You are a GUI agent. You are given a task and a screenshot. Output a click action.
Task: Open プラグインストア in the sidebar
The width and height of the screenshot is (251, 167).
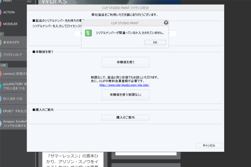click(13, 55)
